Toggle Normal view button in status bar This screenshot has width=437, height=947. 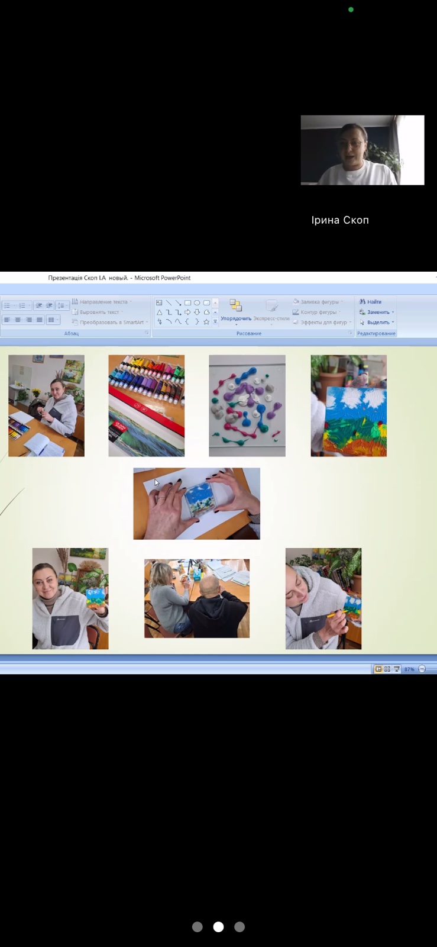click(378, 669)
